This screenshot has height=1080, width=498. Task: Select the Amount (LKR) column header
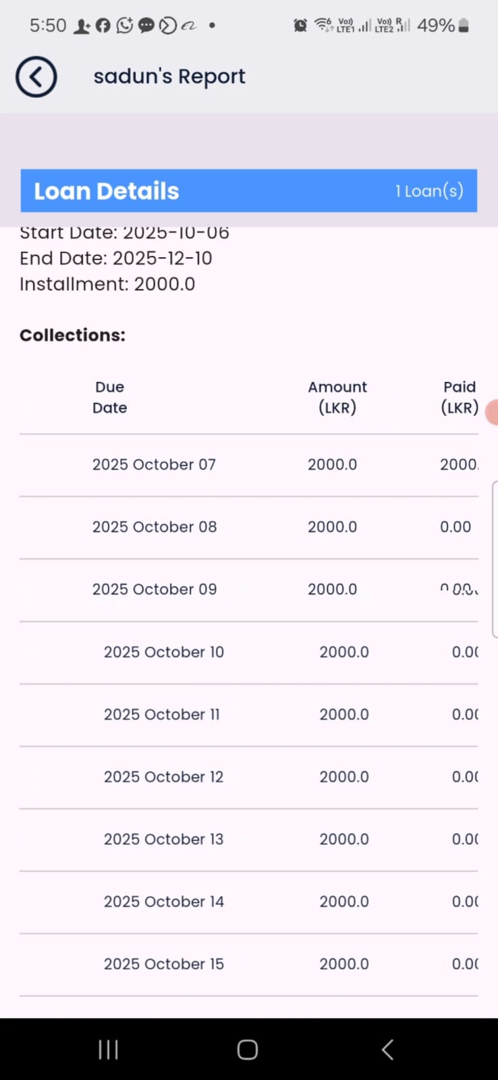337,397
